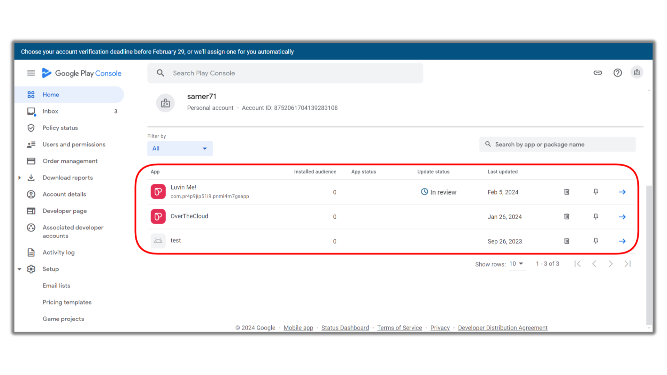Click the OverTheCloud app name
667x375 pixels.
[189, 216]
